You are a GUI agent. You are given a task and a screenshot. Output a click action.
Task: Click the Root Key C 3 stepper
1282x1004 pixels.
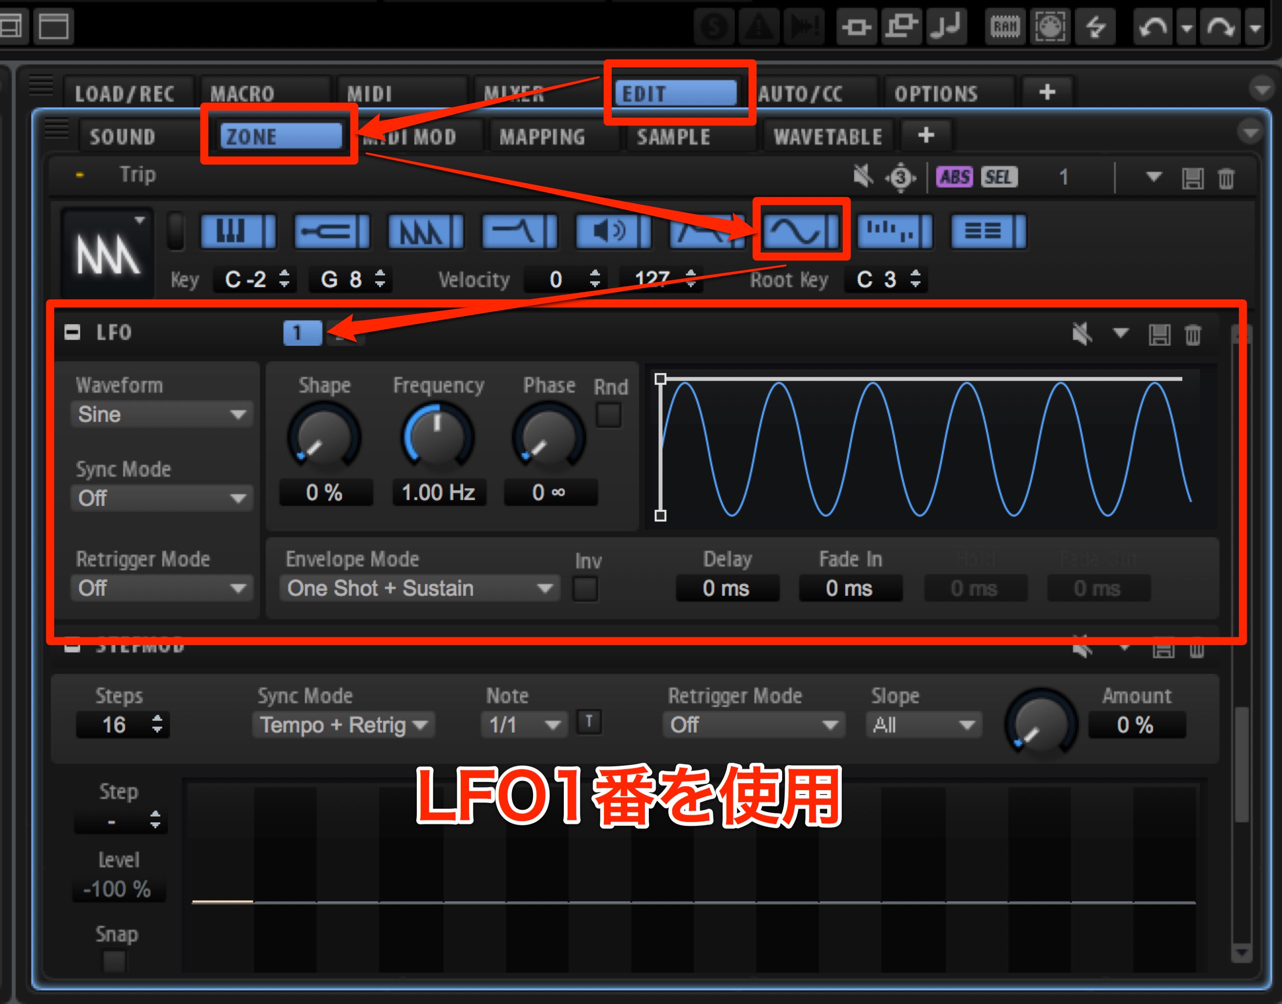915,279
